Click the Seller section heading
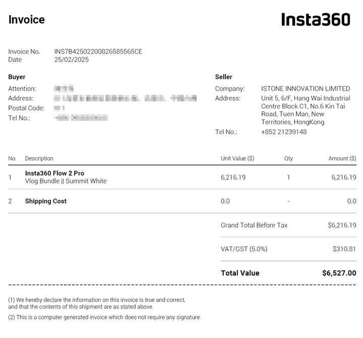This screenshot has height=338, width=363. (223, 77)
